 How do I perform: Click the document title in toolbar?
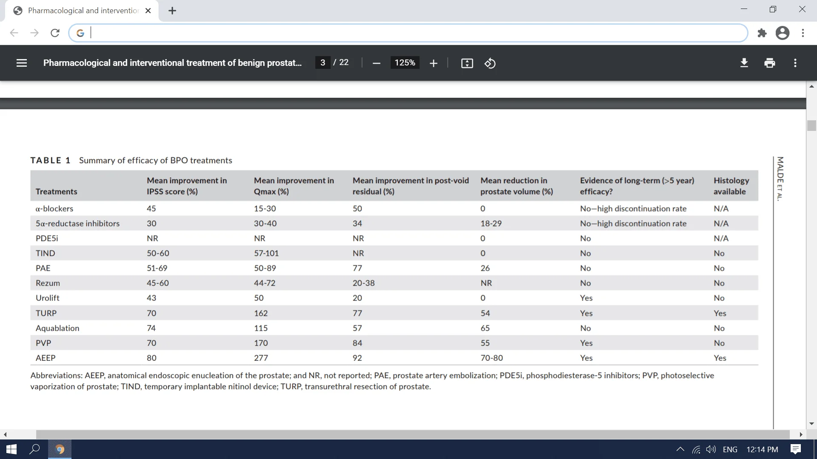coord(172,63)
